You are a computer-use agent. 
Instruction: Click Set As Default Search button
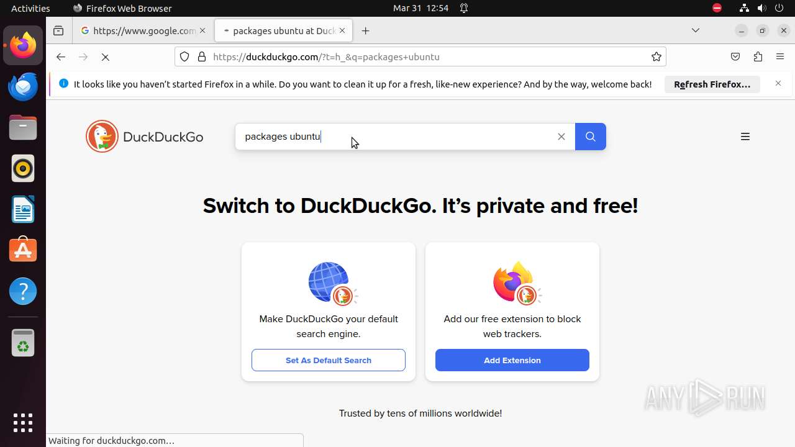click(x=329, y=360)
